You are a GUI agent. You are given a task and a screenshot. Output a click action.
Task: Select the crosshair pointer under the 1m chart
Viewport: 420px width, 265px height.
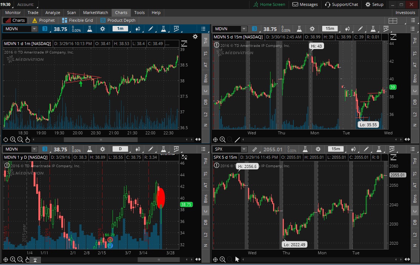(6, 140)
